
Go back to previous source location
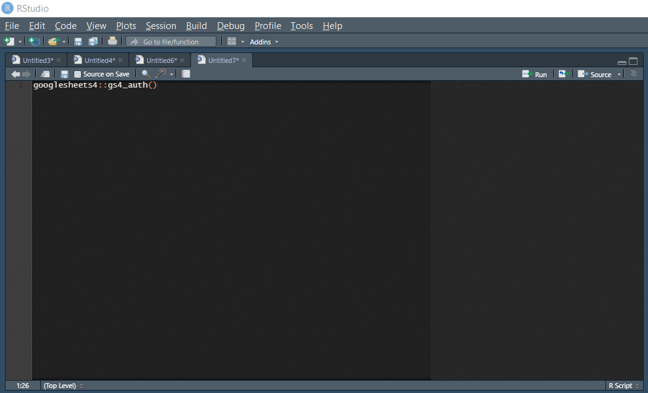[15, 74]
